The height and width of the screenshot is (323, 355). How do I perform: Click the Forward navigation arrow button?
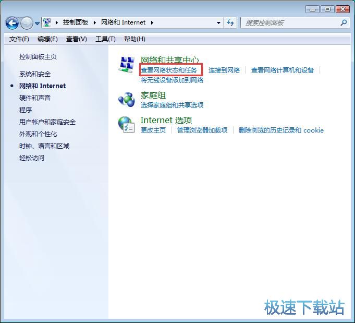27,23
